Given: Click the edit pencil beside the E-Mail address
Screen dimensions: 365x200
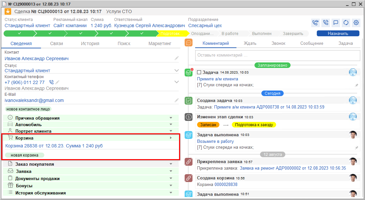Looking at the screenshot, I should point(177,100).
